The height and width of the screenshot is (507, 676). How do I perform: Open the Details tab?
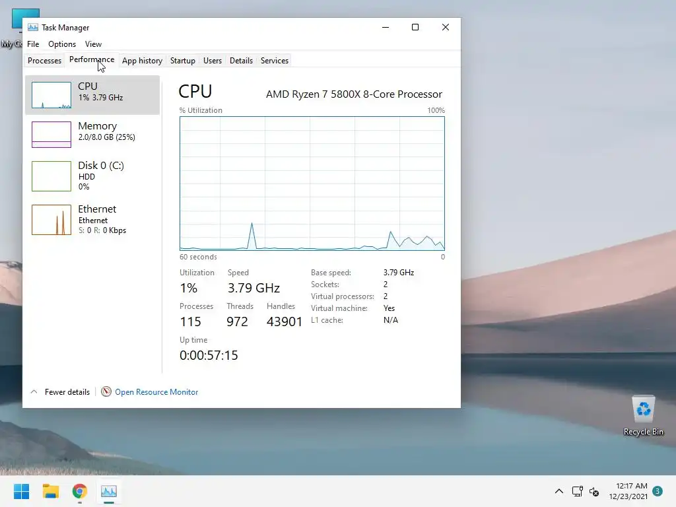(241, 60)
